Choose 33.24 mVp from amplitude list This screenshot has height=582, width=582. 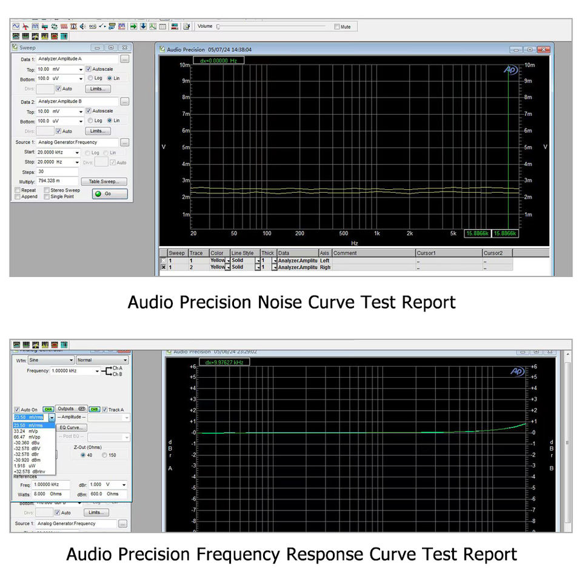pos(34,431)
